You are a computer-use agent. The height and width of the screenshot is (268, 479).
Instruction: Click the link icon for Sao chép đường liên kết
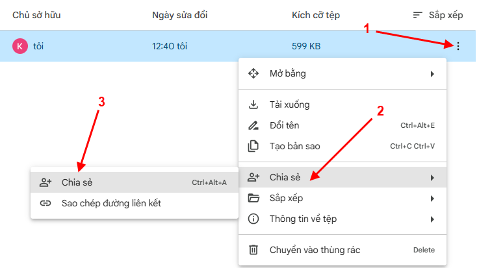coord(45,203)
